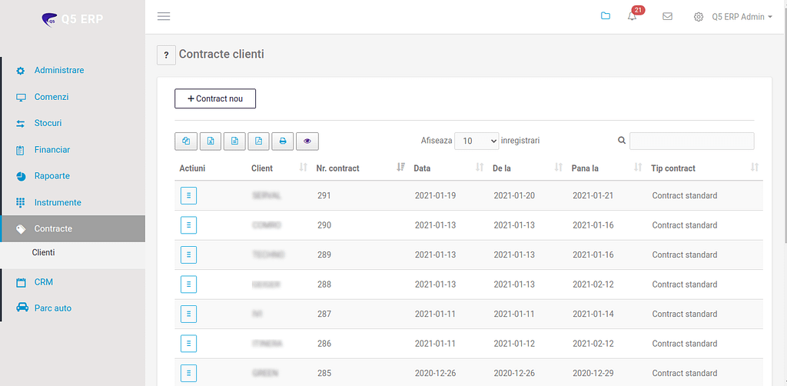Open notifications bell with 21 badge

coord(633,16)
